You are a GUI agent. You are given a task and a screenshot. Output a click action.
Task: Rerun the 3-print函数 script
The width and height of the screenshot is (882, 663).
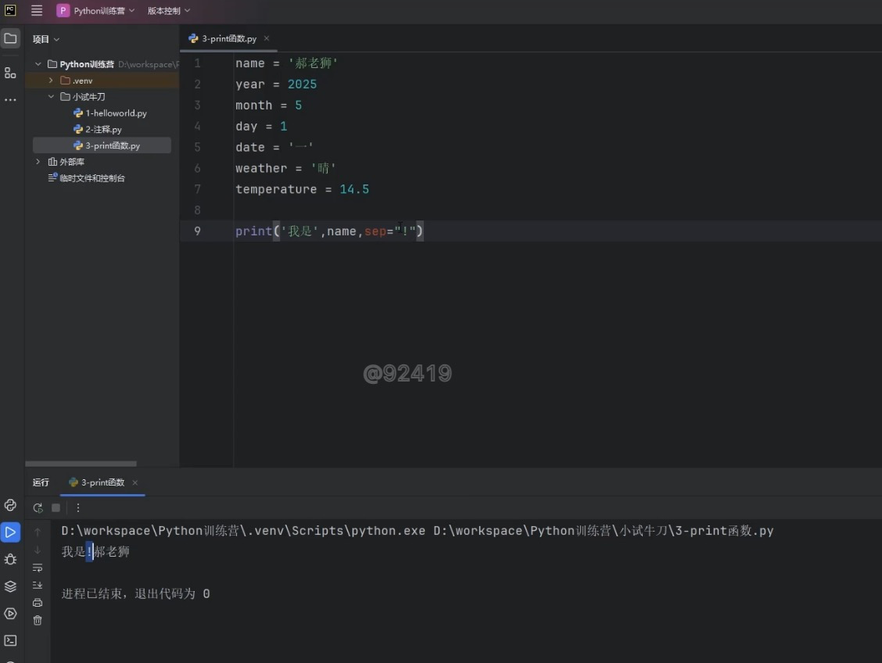38,507
